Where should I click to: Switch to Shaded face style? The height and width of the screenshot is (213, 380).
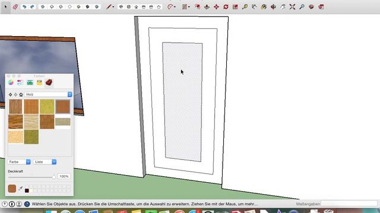[78, 7]
